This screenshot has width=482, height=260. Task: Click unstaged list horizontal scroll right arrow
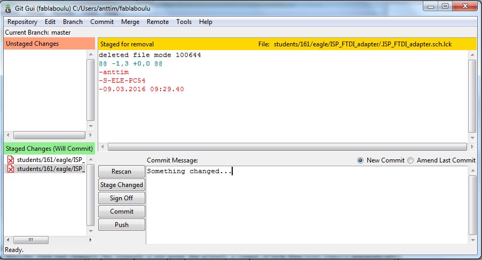coord(91,135)
